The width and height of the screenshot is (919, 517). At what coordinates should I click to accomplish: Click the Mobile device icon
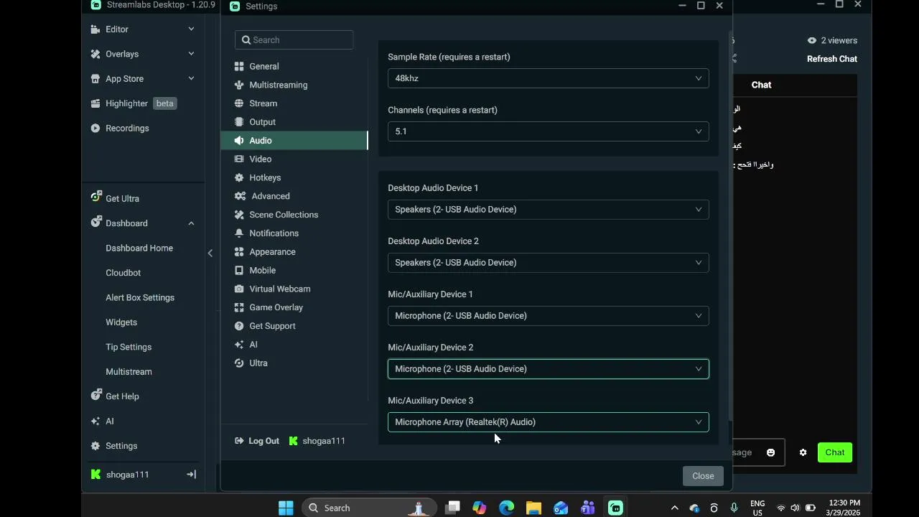(239, 270)
